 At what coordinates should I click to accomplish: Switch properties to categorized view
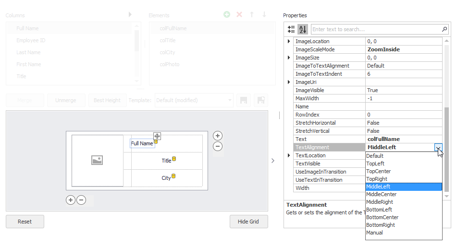[x=291, y=29]
